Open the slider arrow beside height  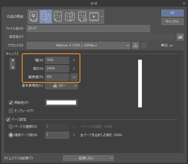pyautogui.click(x=74, y=69)
